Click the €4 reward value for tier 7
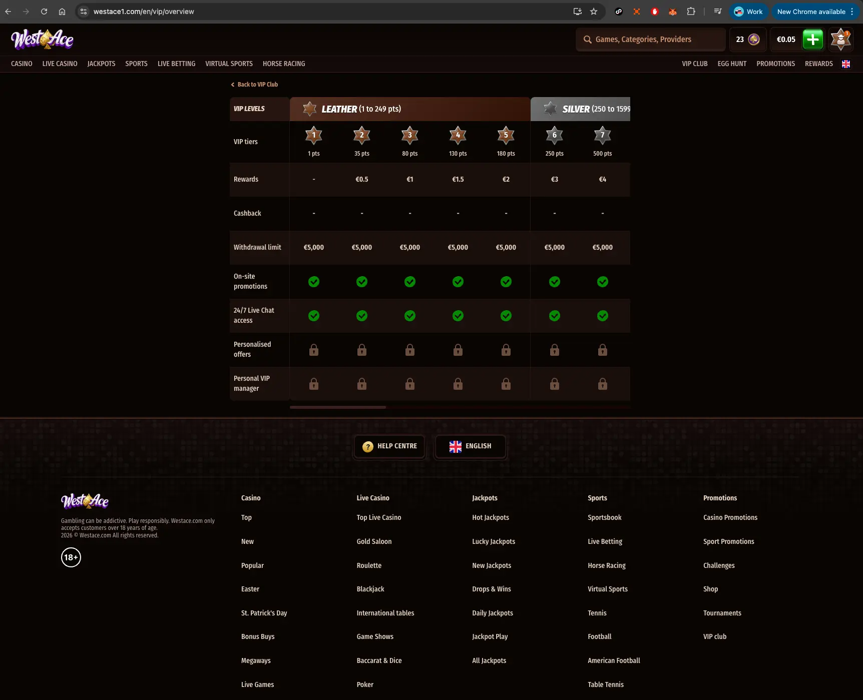Image resolution: width=863 pixels, height=700 pixels. click(x=603, y=179)
